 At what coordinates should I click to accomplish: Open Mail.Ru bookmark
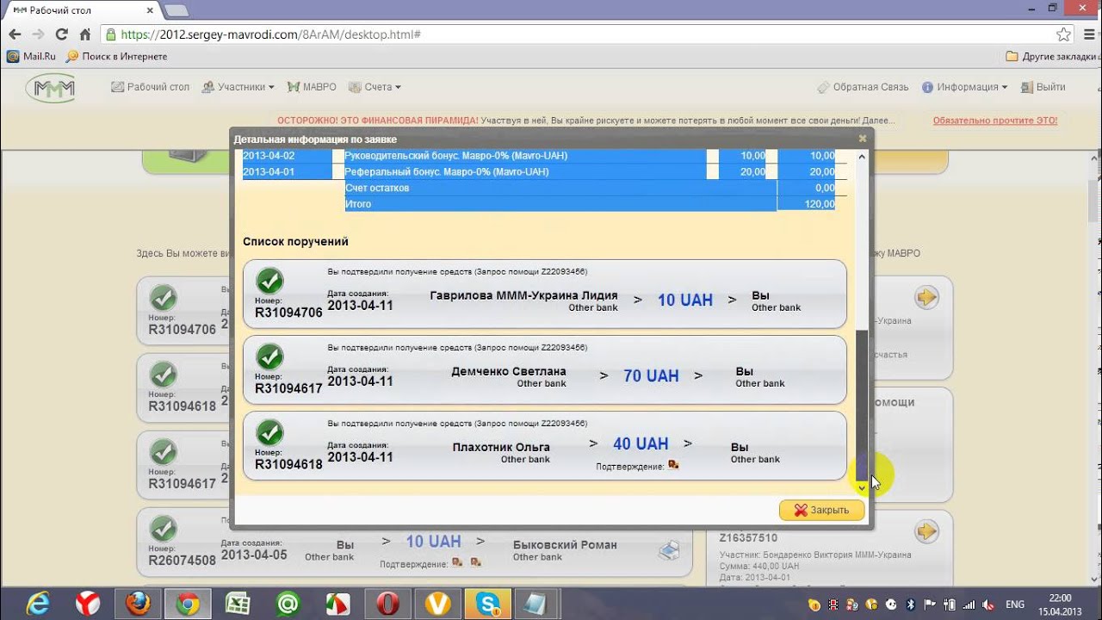pyautogui.click(x=31, y=56)
